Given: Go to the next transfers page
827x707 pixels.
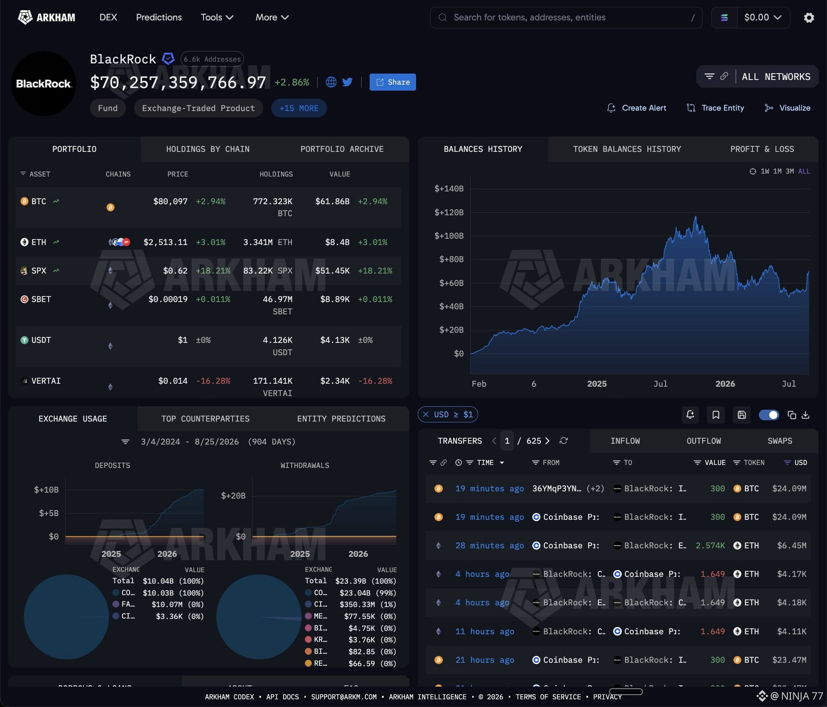Looking at the screenshot, I should click(547, 441).
